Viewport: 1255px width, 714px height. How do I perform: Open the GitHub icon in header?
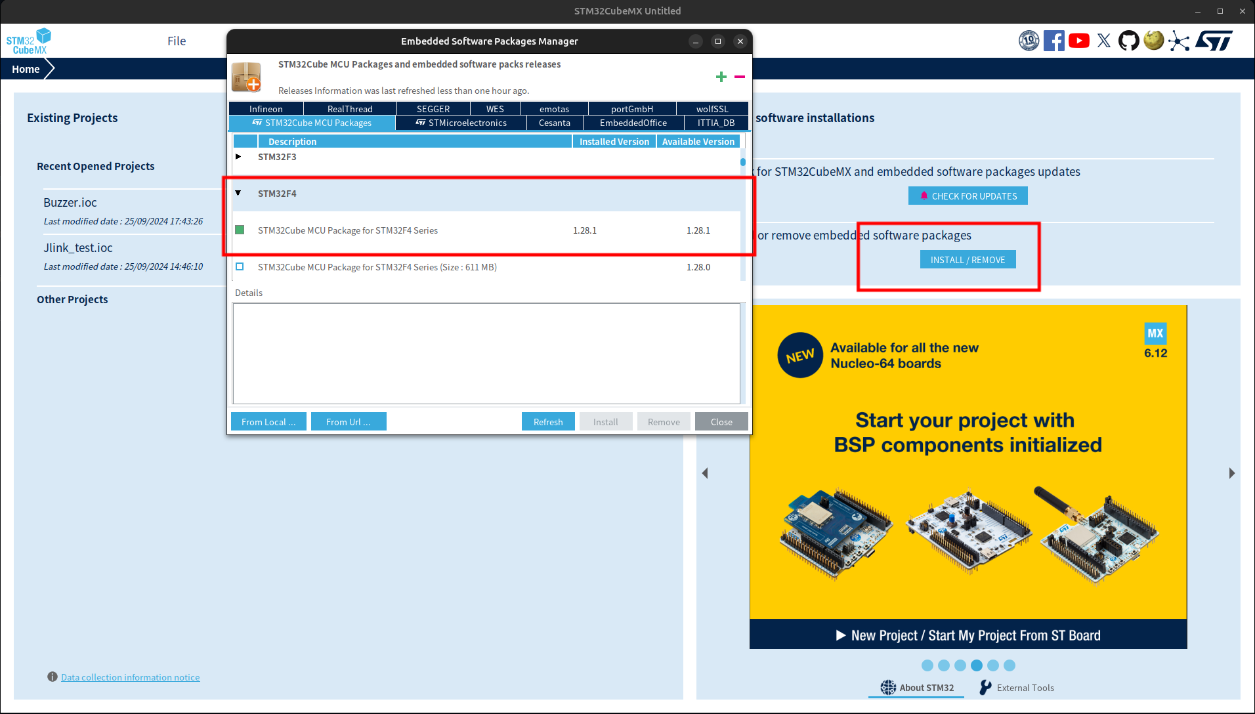coord(1128,41)
